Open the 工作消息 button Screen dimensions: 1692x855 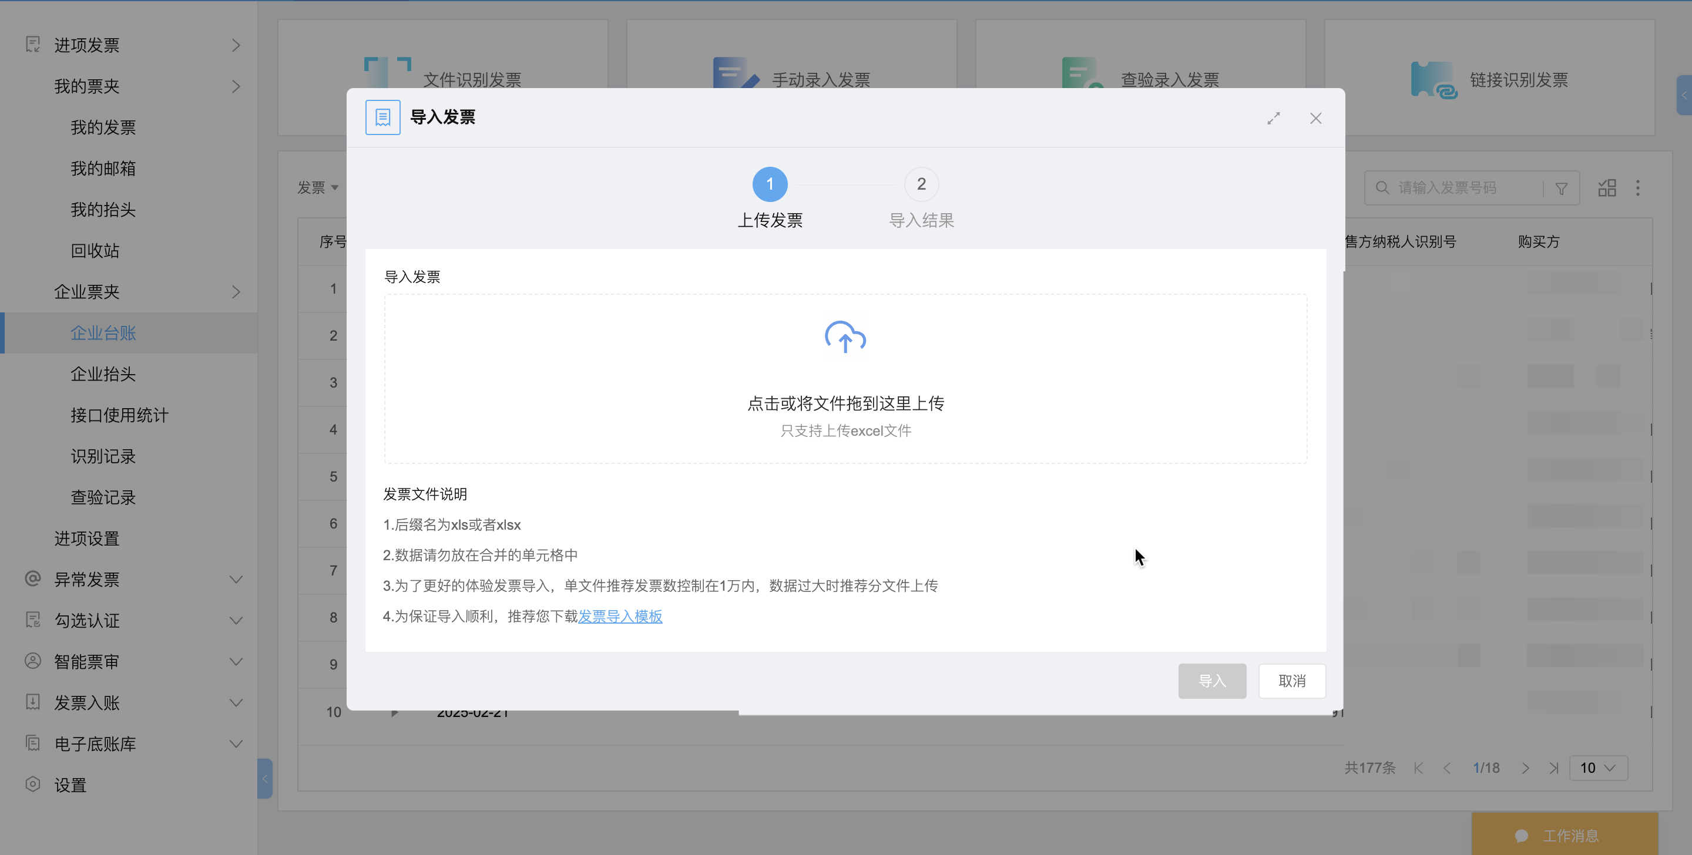click(1565, 834)
